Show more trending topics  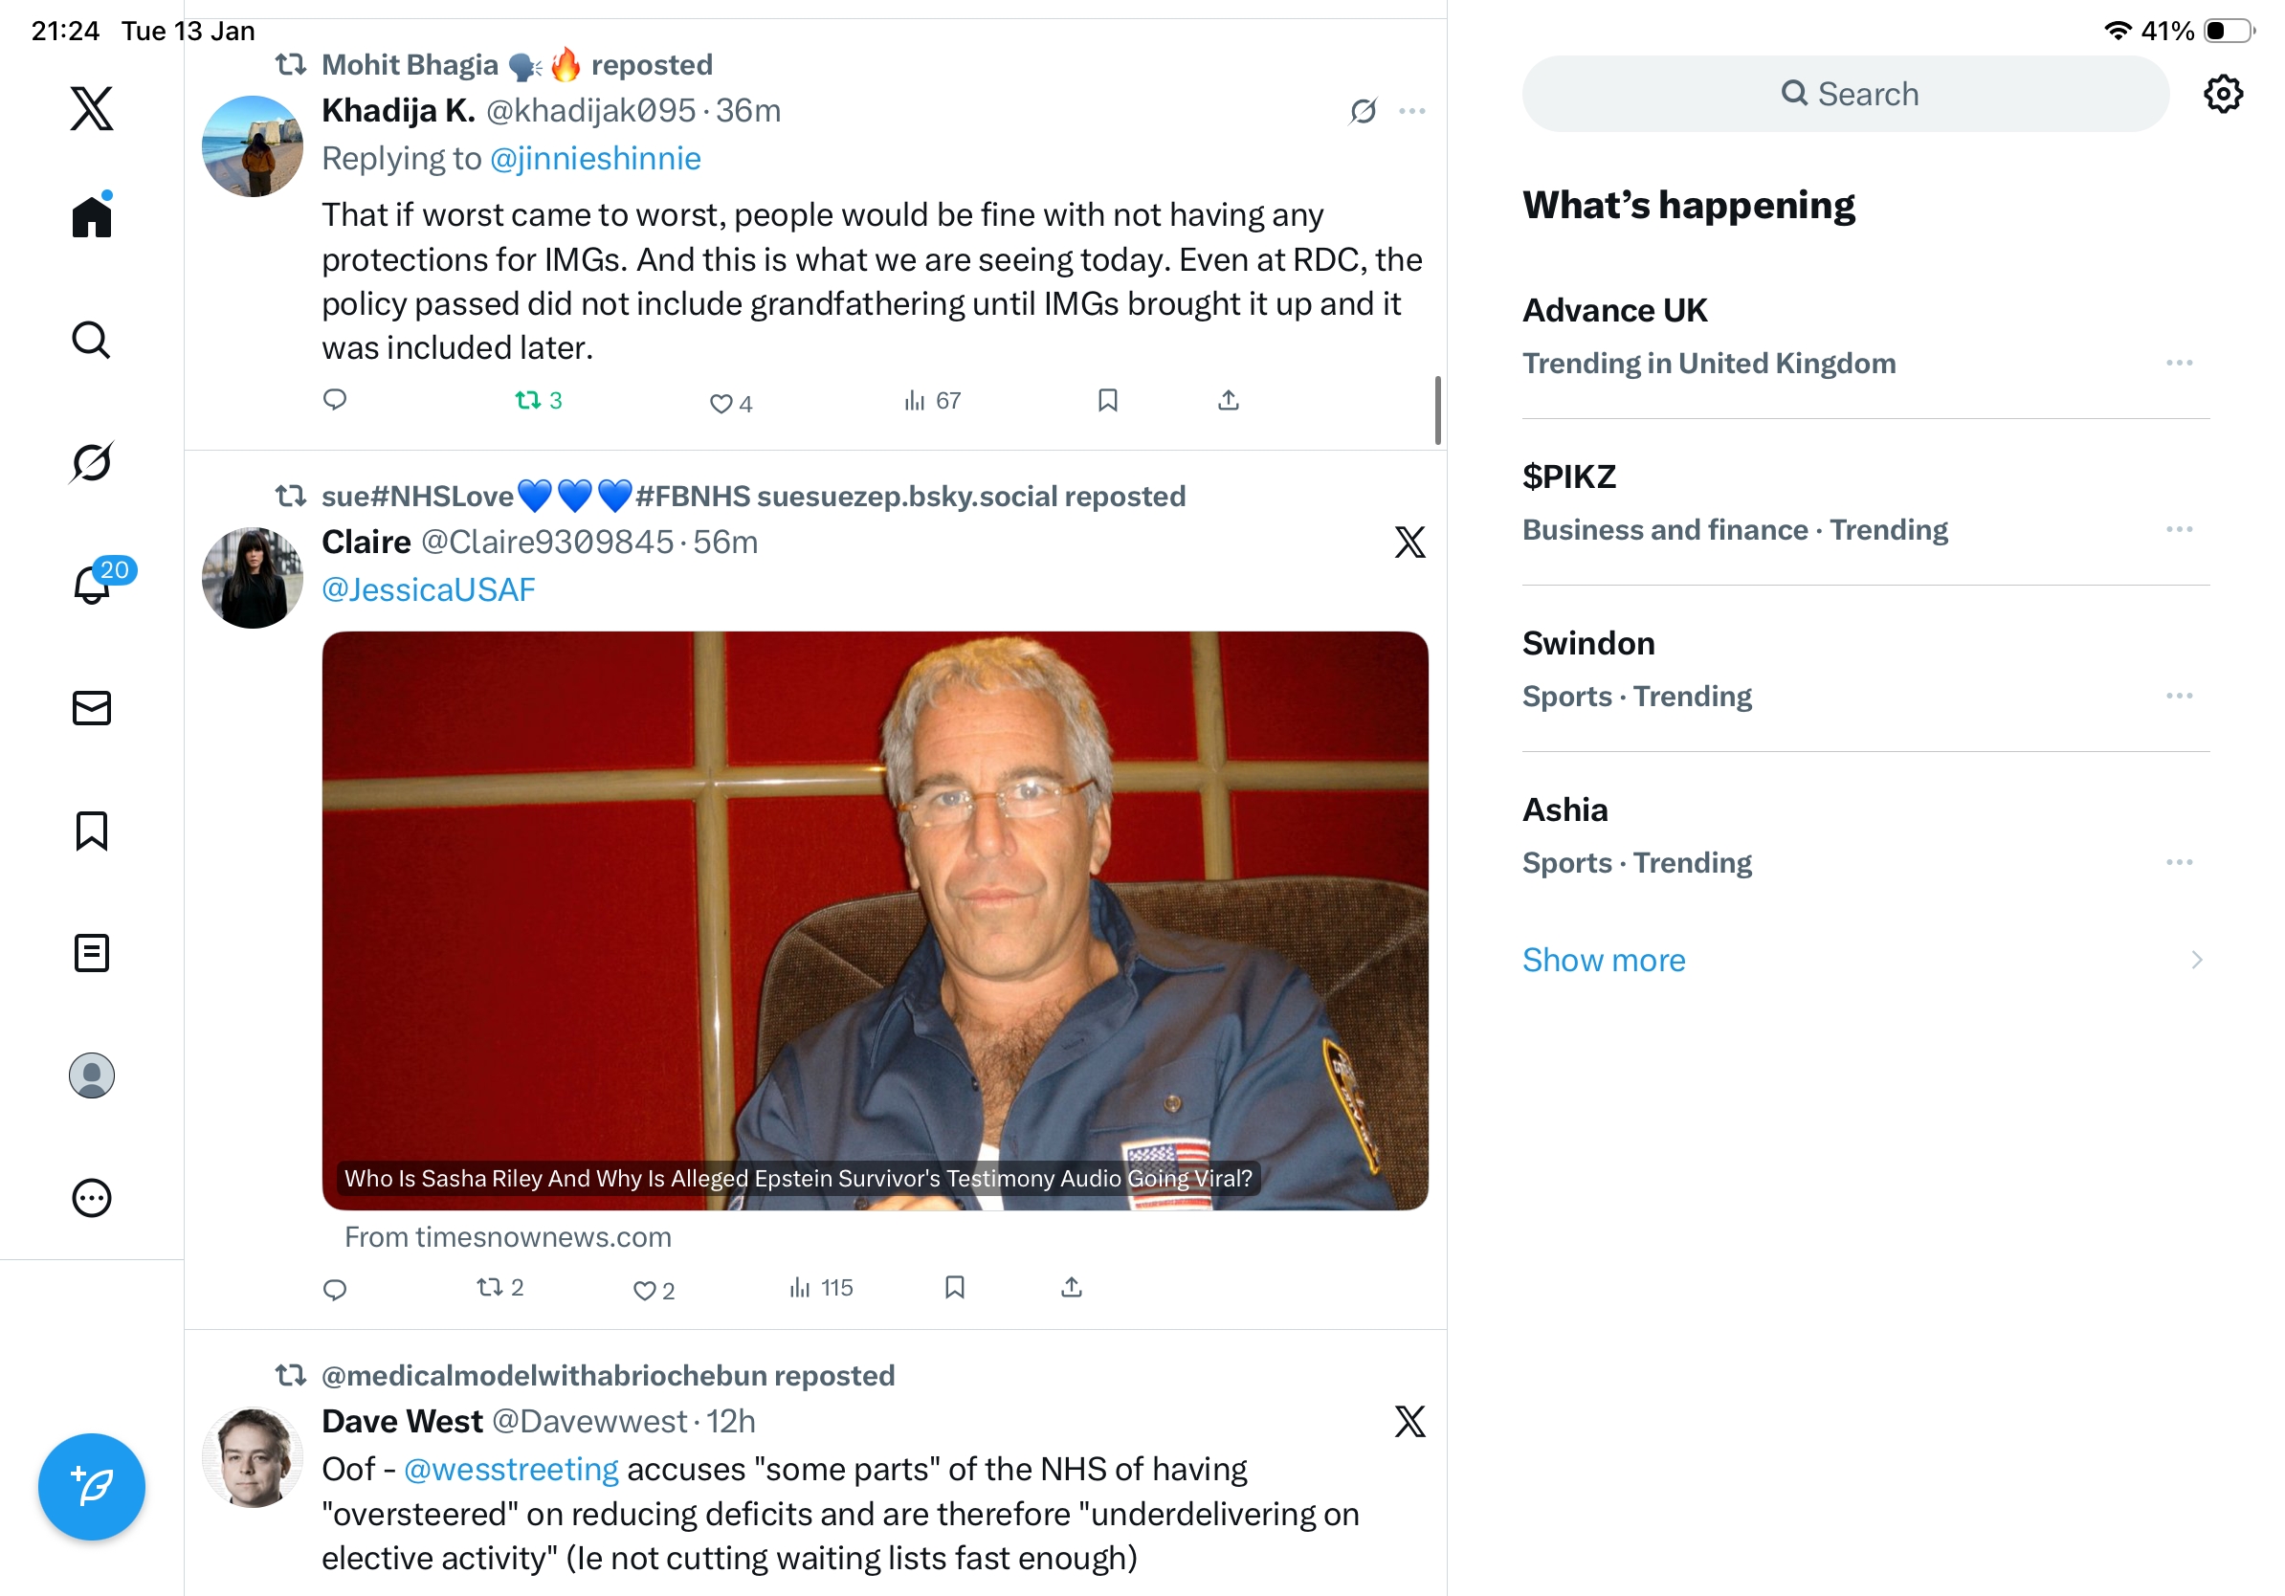click(x=1604, y=959)
